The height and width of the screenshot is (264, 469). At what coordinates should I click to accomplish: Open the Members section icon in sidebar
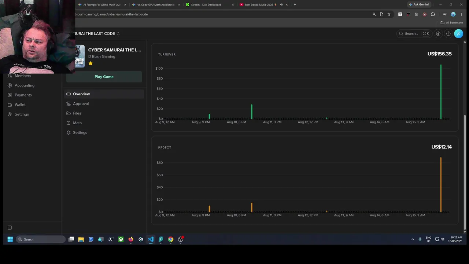(x=10, y=76)
